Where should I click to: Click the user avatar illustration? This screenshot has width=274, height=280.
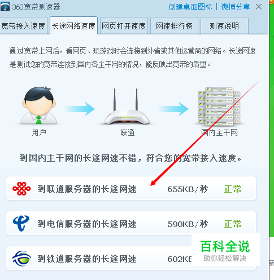coord(39,105)
